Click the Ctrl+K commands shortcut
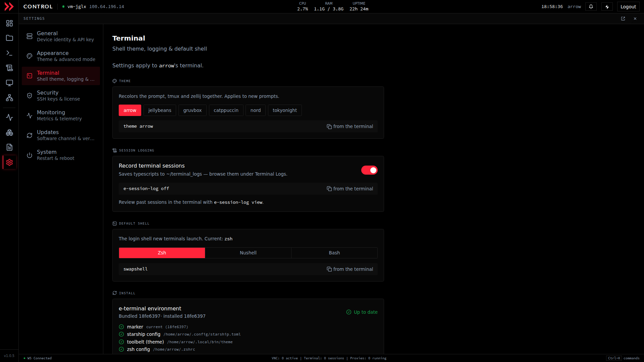The height and width of the screenshot is (362, 644). 623,358
